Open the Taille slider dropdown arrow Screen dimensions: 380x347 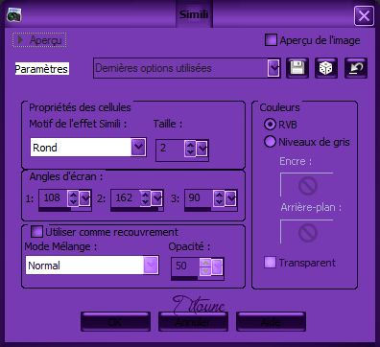[202, 148]
